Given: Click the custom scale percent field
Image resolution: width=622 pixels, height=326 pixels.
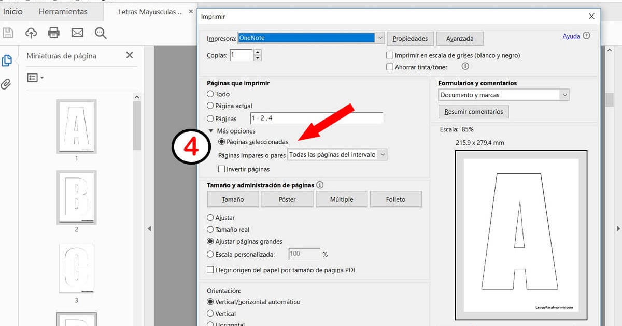Looking at the screenshot, I should (304, 254).
